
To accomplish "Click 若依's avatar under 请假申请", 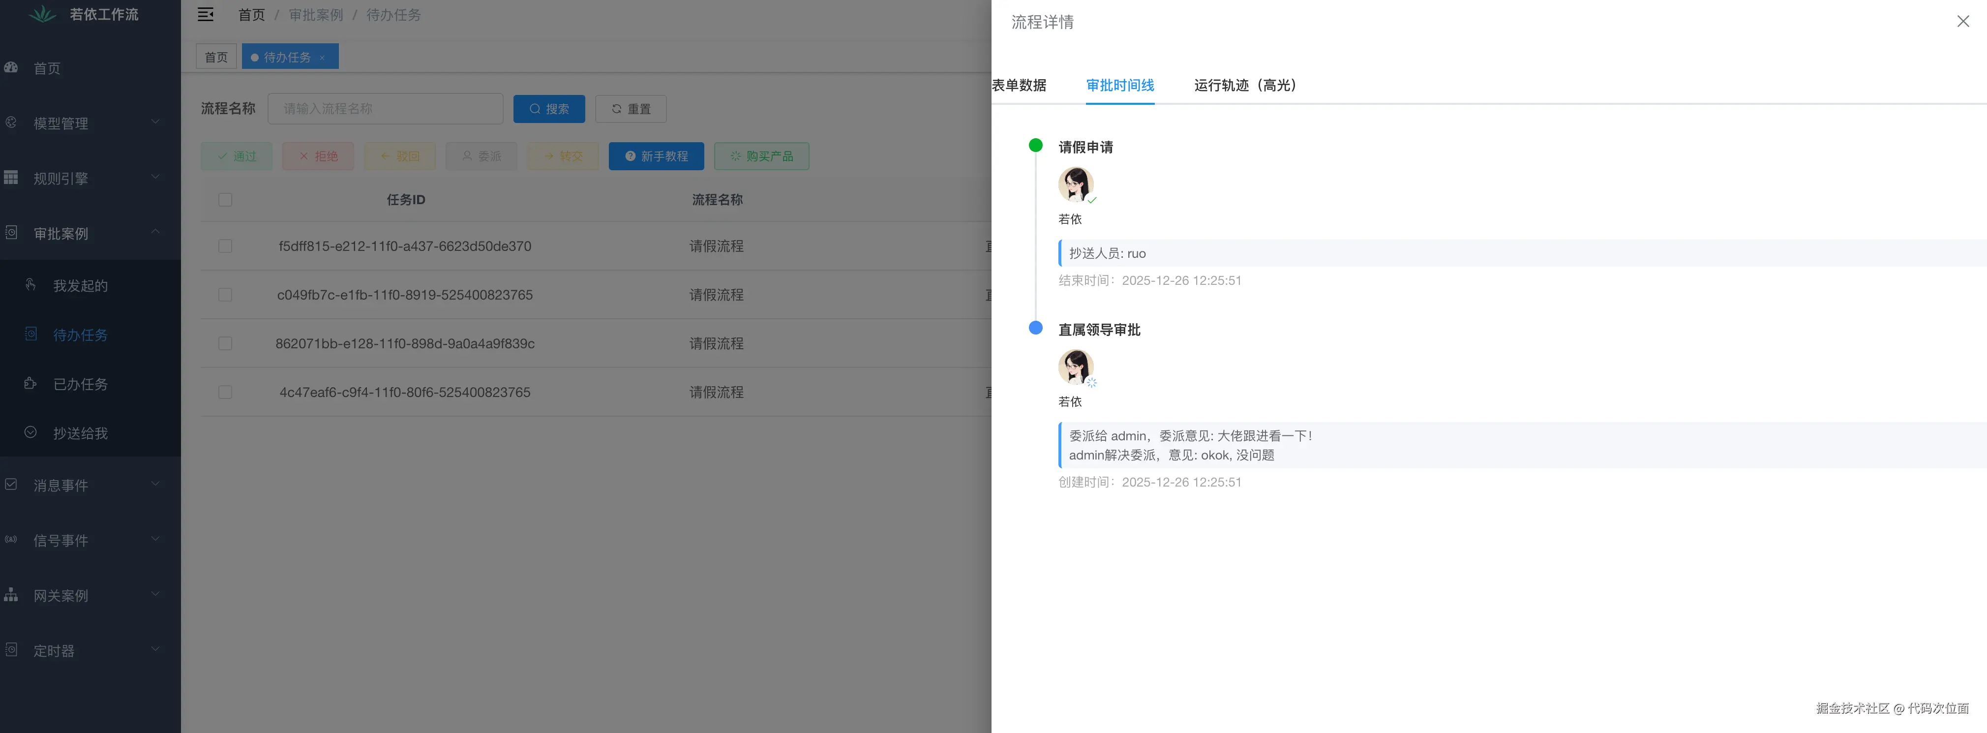I will click(x=1075, y=184).
